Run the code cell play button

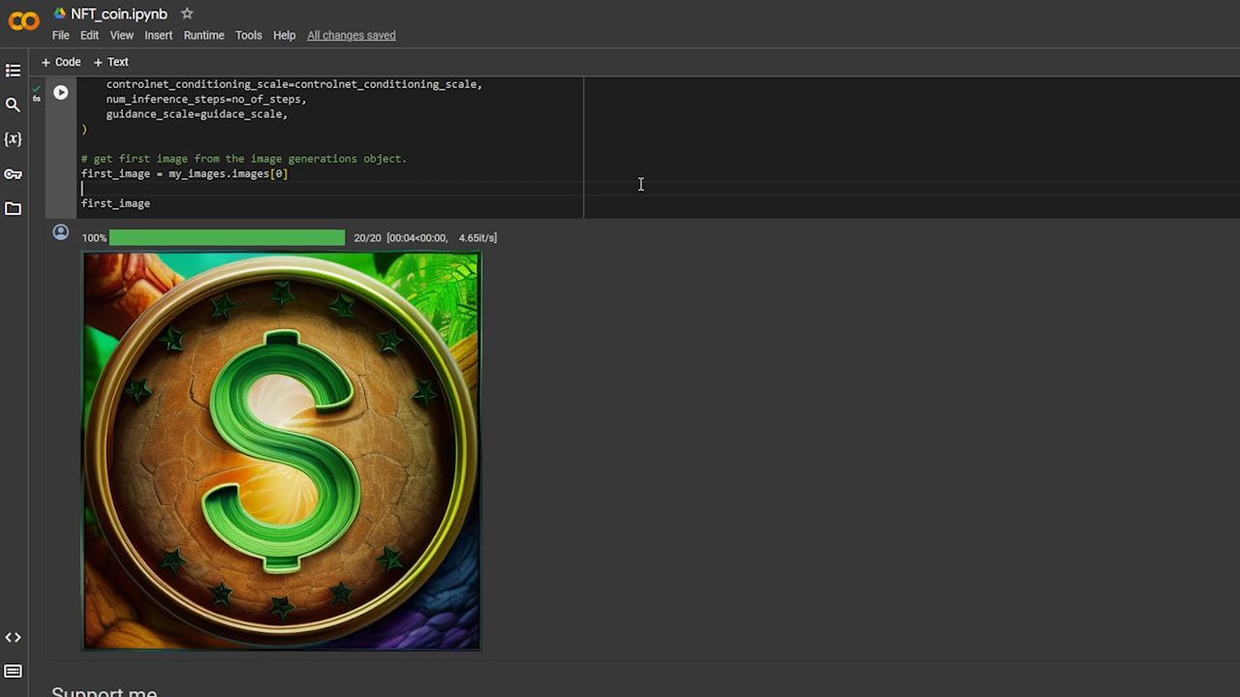[x=61, y=93]
